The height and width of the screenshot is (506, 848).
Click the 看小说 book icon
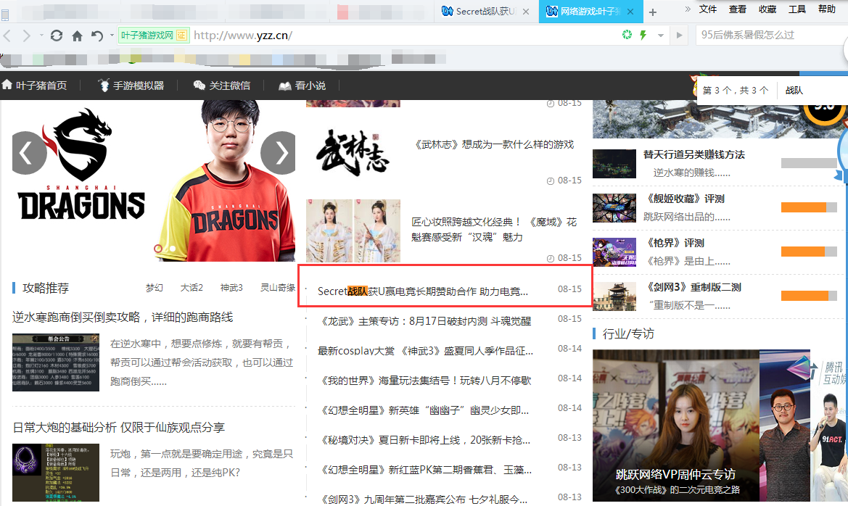(284, 86)
